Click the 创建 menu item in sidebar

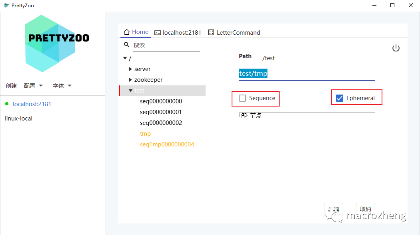[11, 86]
